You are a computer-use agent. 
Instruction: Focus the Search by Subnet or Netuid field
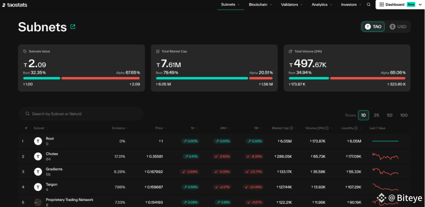pyautogui.click(x=81, y=114)
